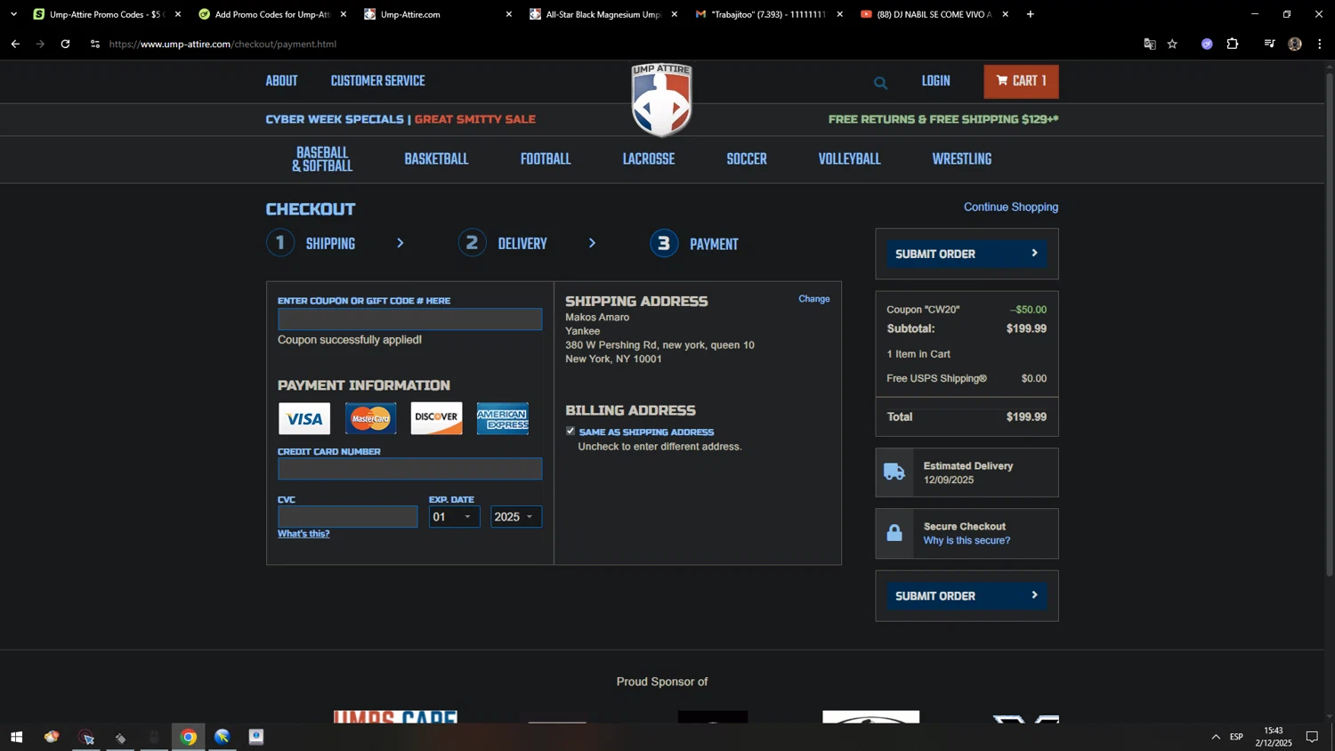This screenshot has width=1335, height=751.
Task: Open Chrome three-dot menu
Action: [1320, 44]
